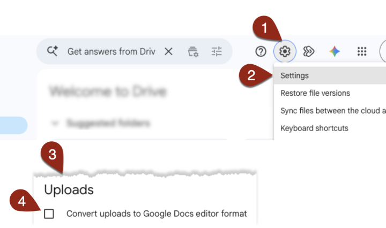Open the account avatar circle
The image size is (386, 228).
click(383, 51)
